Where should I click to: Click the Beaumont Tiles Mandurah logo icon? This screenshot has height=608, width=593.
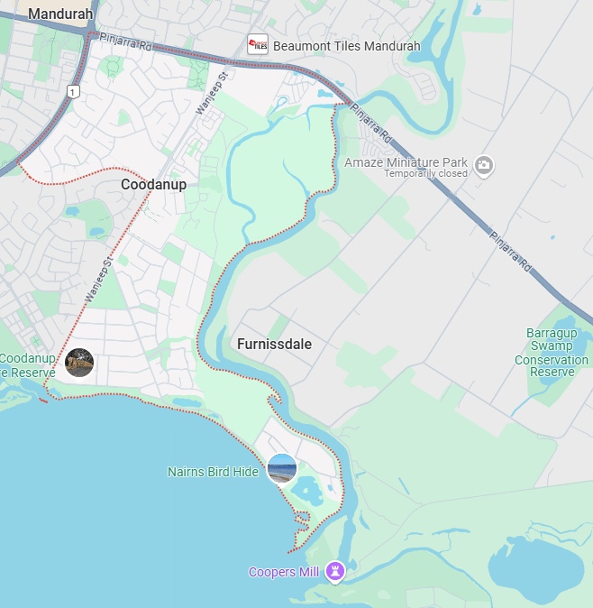click(x=258, y=44)
